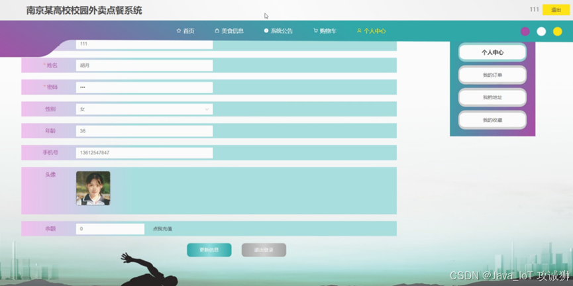The image size is (573, 286).
Task: Click the user icon beside 个人中心
Action: [359, 31]
